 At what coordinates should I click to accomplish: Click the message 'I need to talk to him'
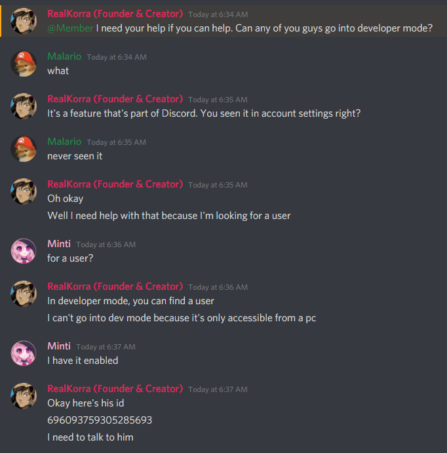(x=90, y=437)
